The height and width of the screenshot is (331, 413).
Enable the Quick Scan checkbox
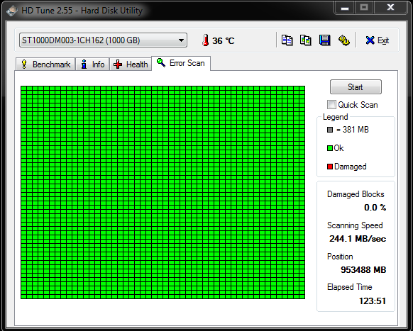click(x=331, y=104)
